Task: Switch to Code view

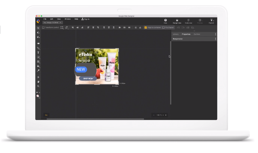Action: coord(188,21)
